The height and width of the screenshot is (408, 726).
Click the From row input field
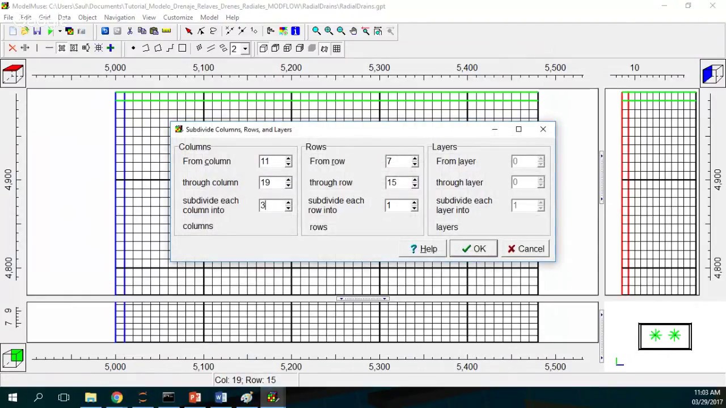(398, 161)
